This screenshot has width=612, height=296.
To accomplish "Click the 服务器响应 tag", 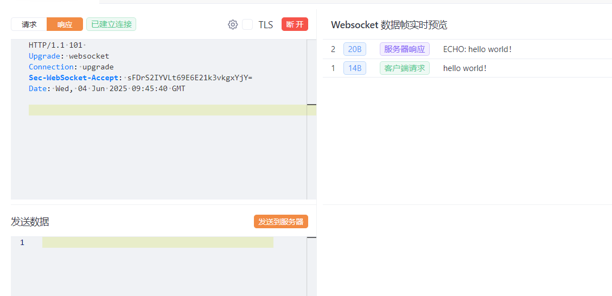I will [x=405, y=49].
